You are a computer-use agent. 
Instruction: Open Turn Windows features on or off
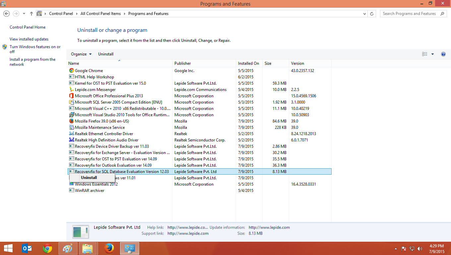click(35, 49)
